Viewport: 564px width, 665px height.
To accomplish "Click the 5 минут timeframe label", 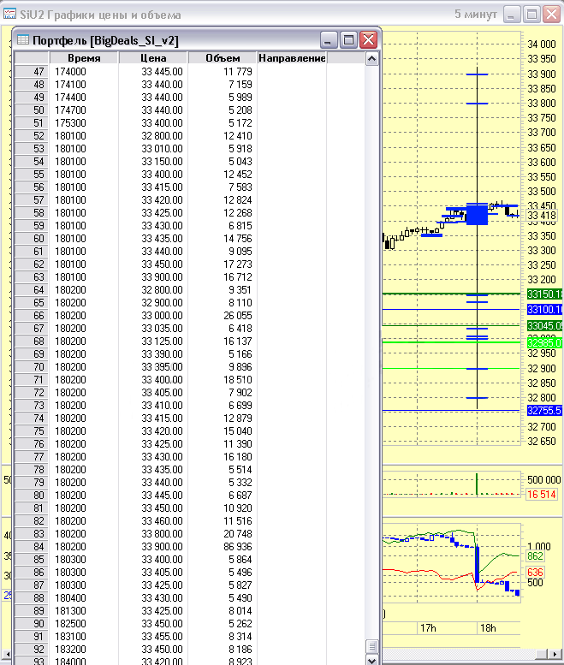I will (x=476, y=14).
